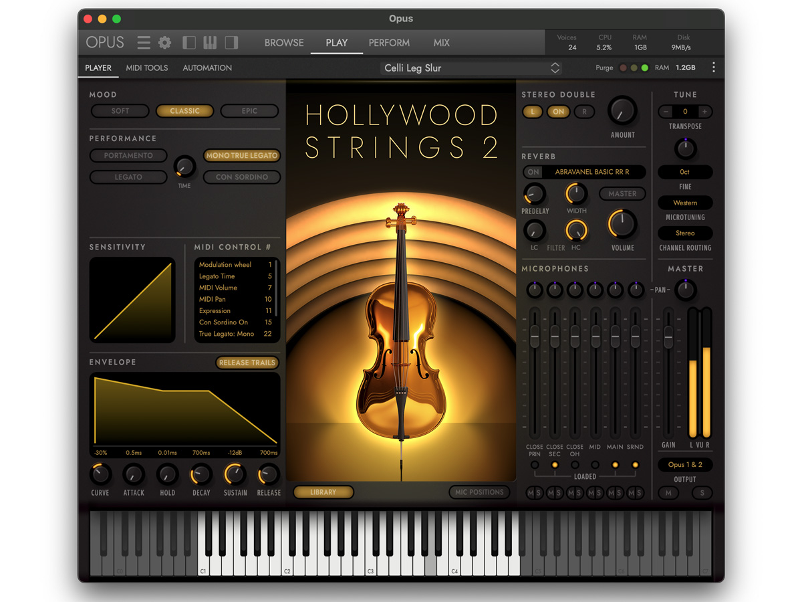Click the Close Sec microphone fader
The image size is (802, 602).
[x=555, y=335]
